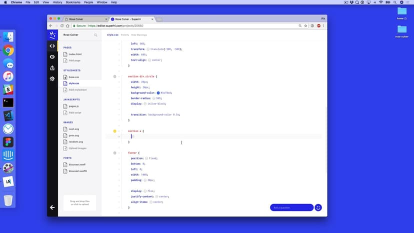Click the Prettify button
414x233 pixels.
pyautogui.click(x=125, y=35)
